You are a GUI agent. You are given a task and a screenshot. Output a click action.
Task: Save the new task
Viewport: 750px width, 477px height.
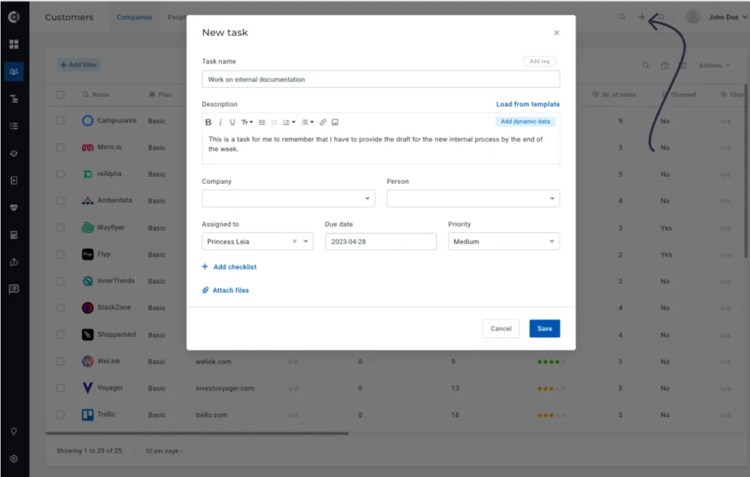(x=544, y=329)
